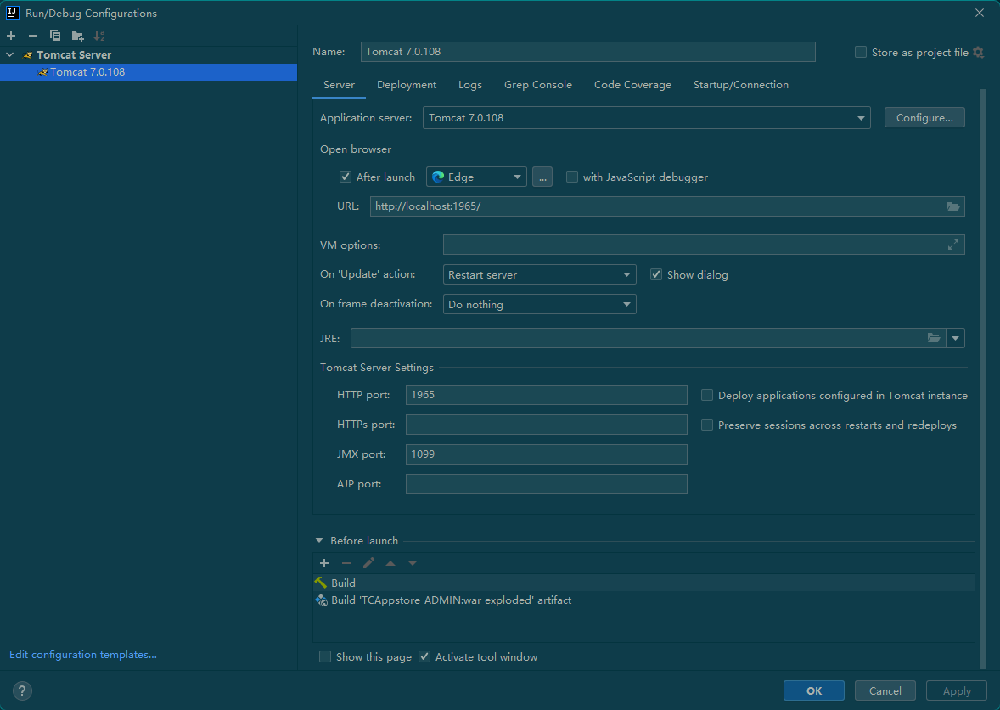Switch to the Deployment tab
Viewport: 1000px width, 710px height.
tap(407, 85)
